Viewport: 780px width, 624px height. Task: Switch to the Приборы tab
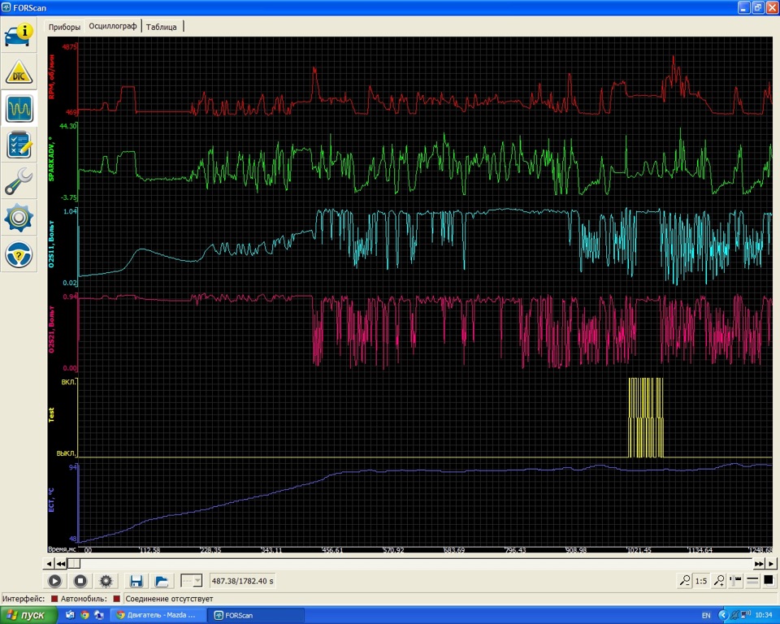point(64,27)
